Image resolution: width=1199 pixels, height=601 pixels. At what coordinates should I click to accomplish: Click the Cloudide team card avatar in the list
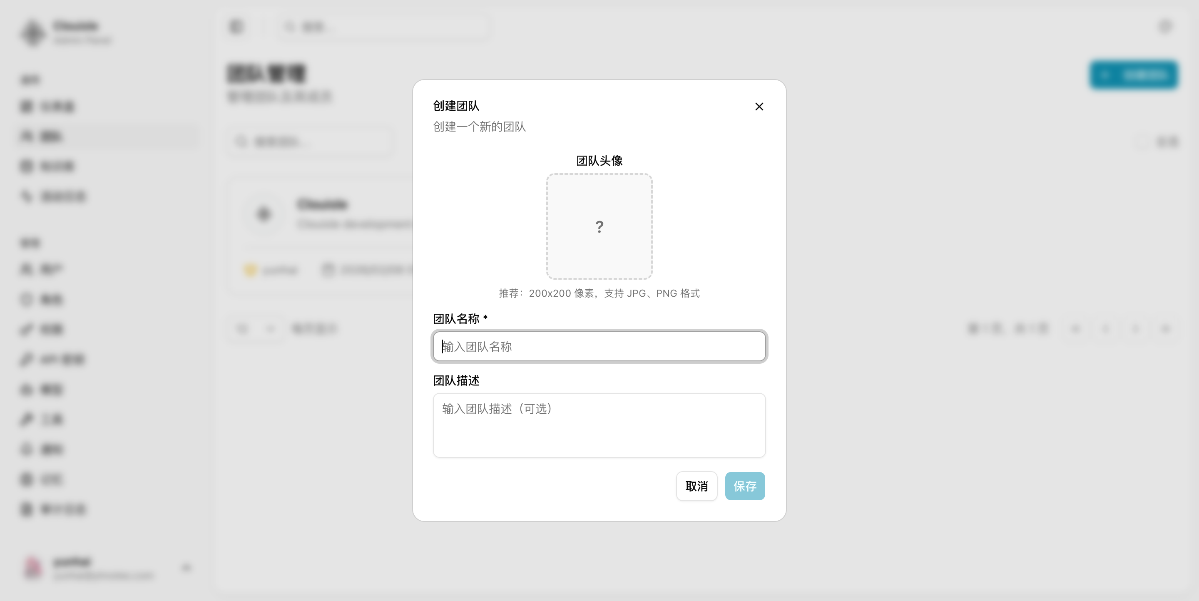pos(264,214)
